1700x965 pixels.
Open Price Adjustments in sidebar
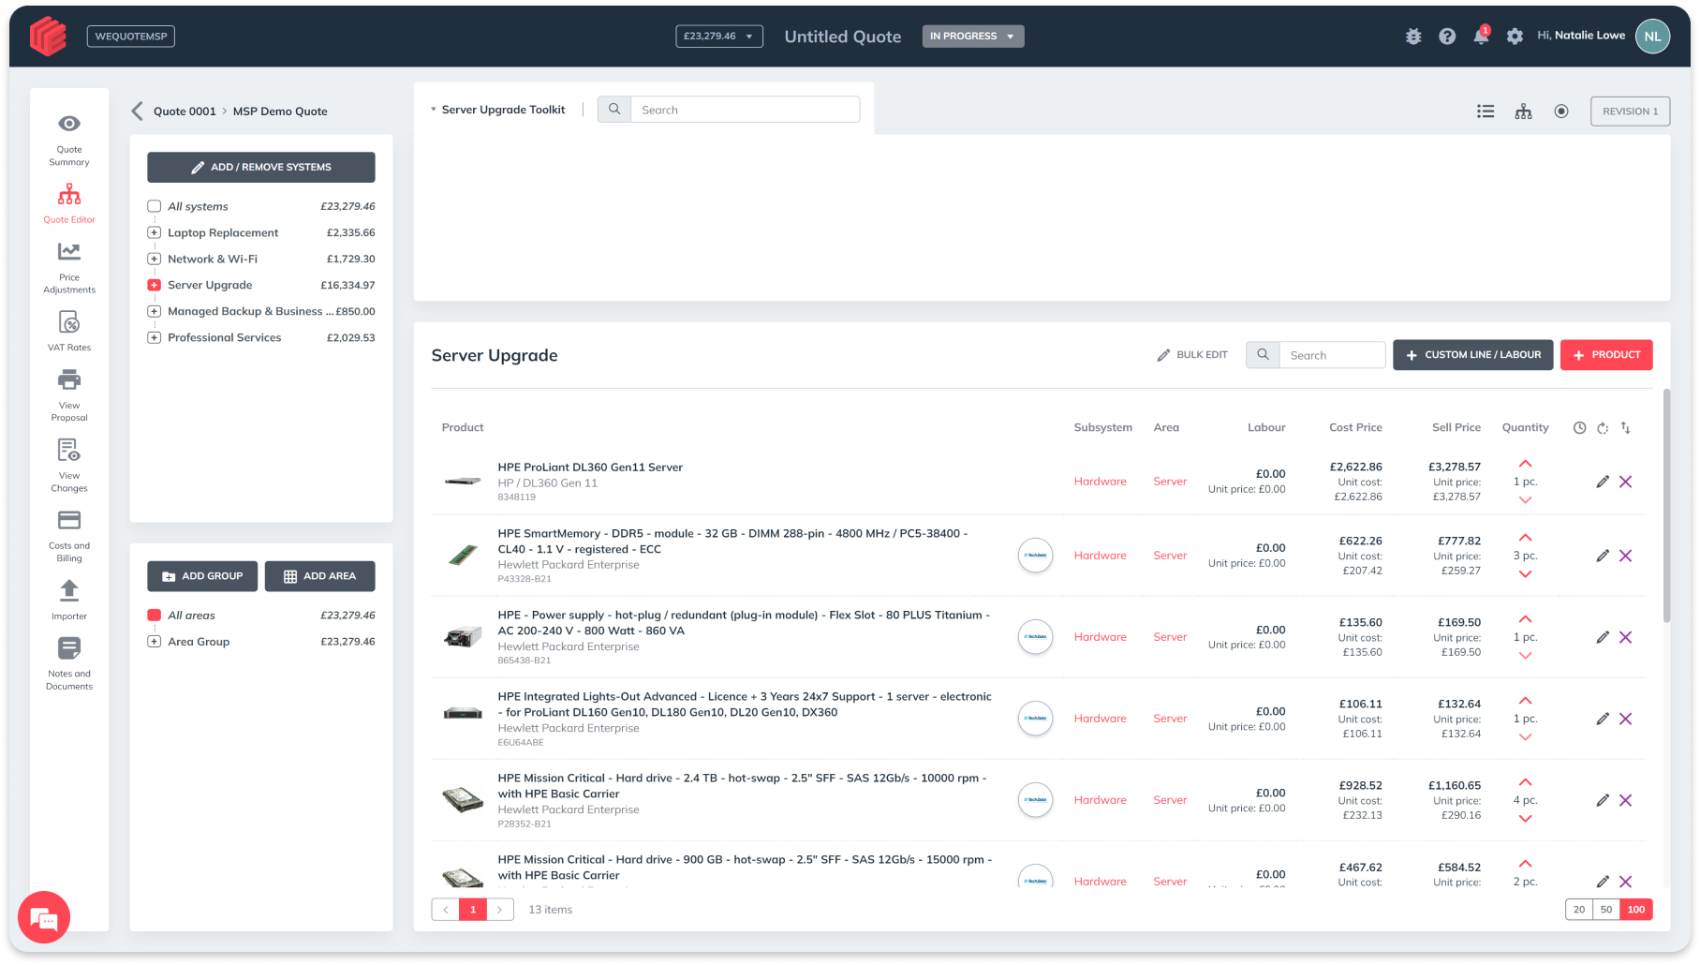[69, 252]
